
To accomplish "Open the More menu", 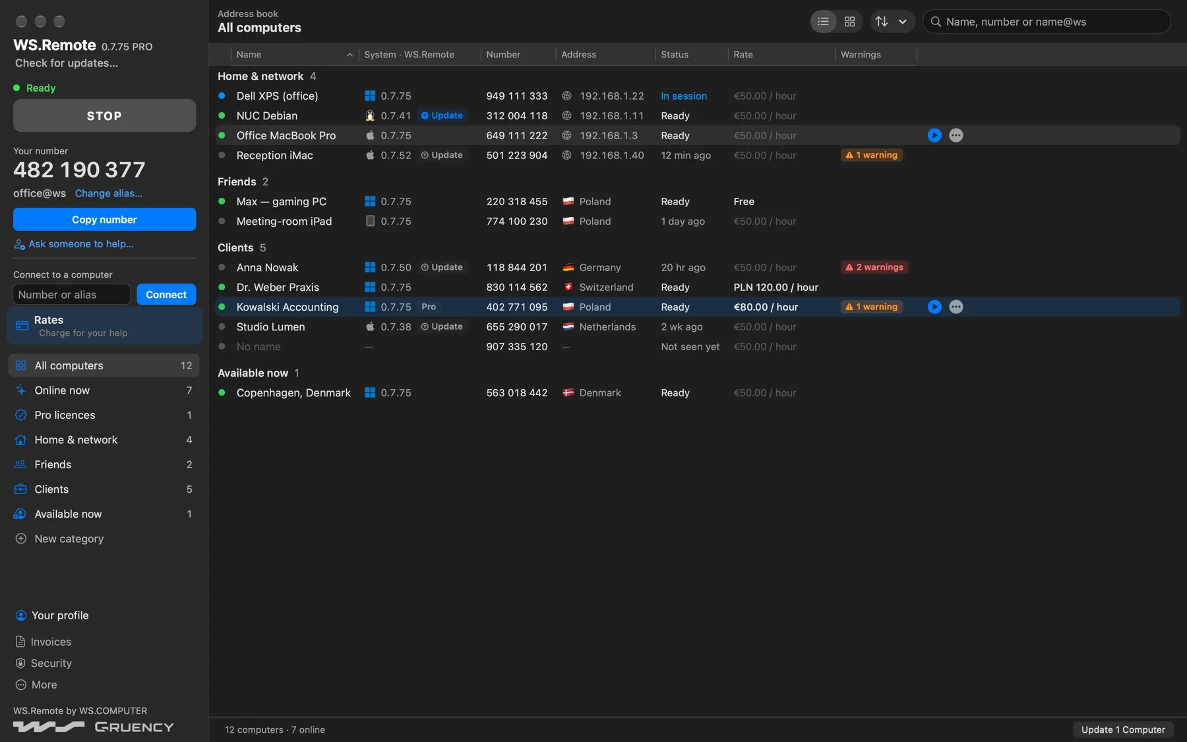I will coord(36,685).
